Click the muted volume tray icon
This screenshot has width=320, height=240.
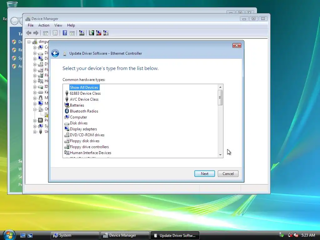(296, 235)
